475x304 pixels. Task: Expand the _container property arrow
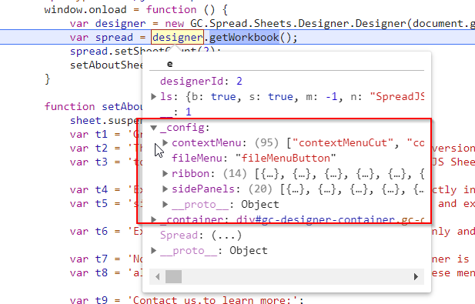(x=154, y=219)
